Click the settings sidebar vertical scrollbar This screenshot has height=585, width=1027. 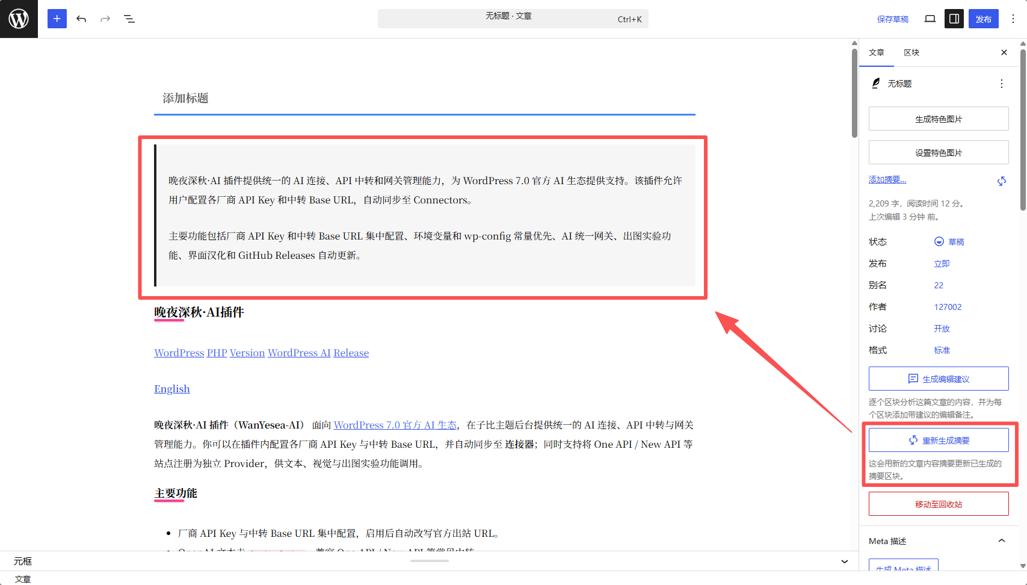point(1023,129)
